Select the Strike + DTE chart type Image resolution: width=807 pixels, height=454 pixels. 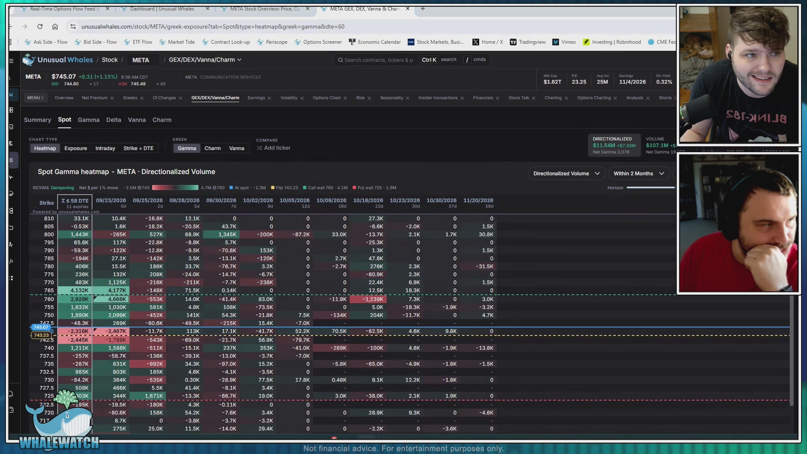[x=138, y=148]
